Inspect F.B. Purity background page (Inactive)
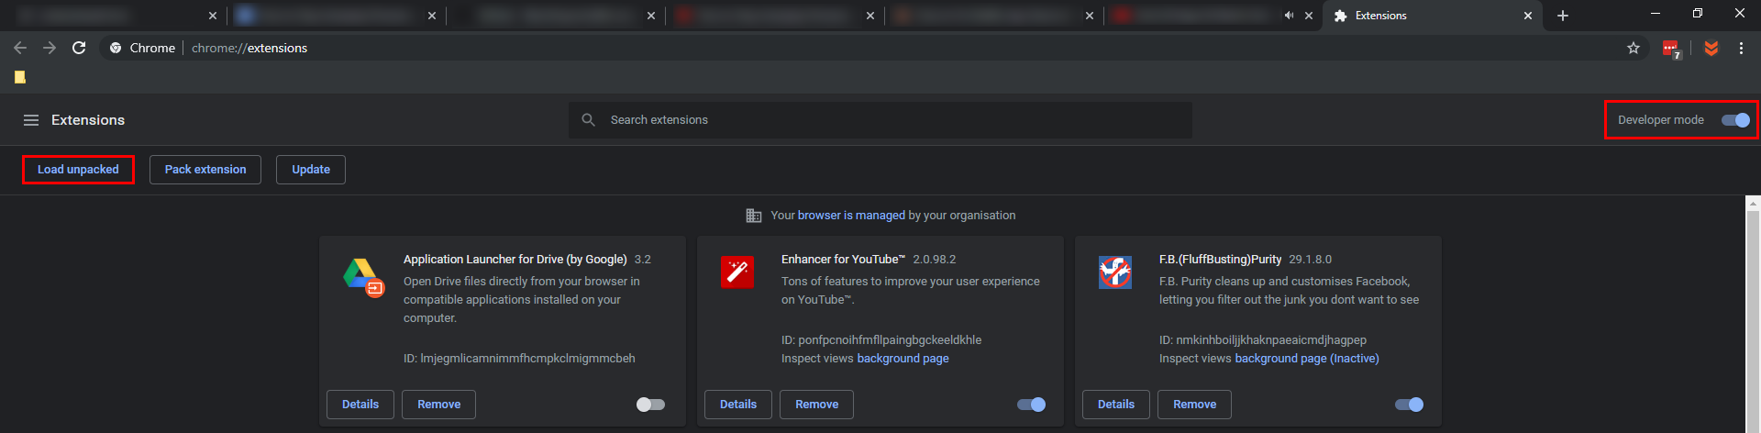The width and height of the screenshot is (1761, 433). (x=1307, y=359)
